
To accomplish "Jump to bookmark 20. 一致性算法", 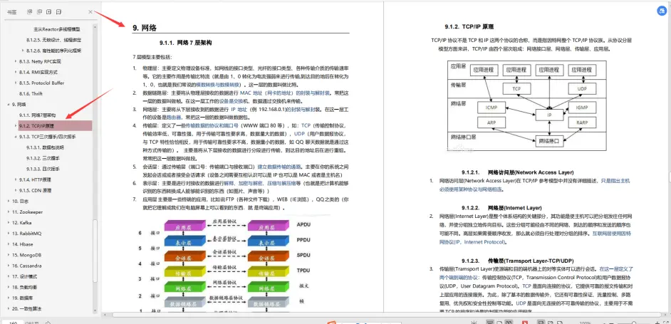I will point(26,308).
